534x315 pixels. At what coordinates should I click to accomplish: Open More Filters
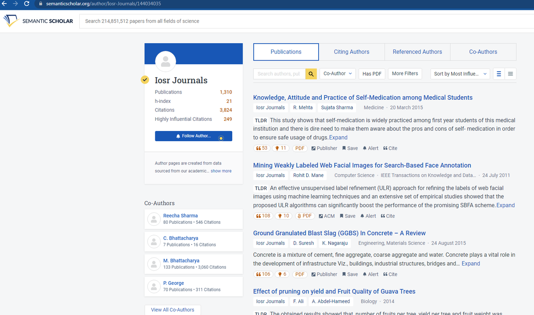[405, 74]
